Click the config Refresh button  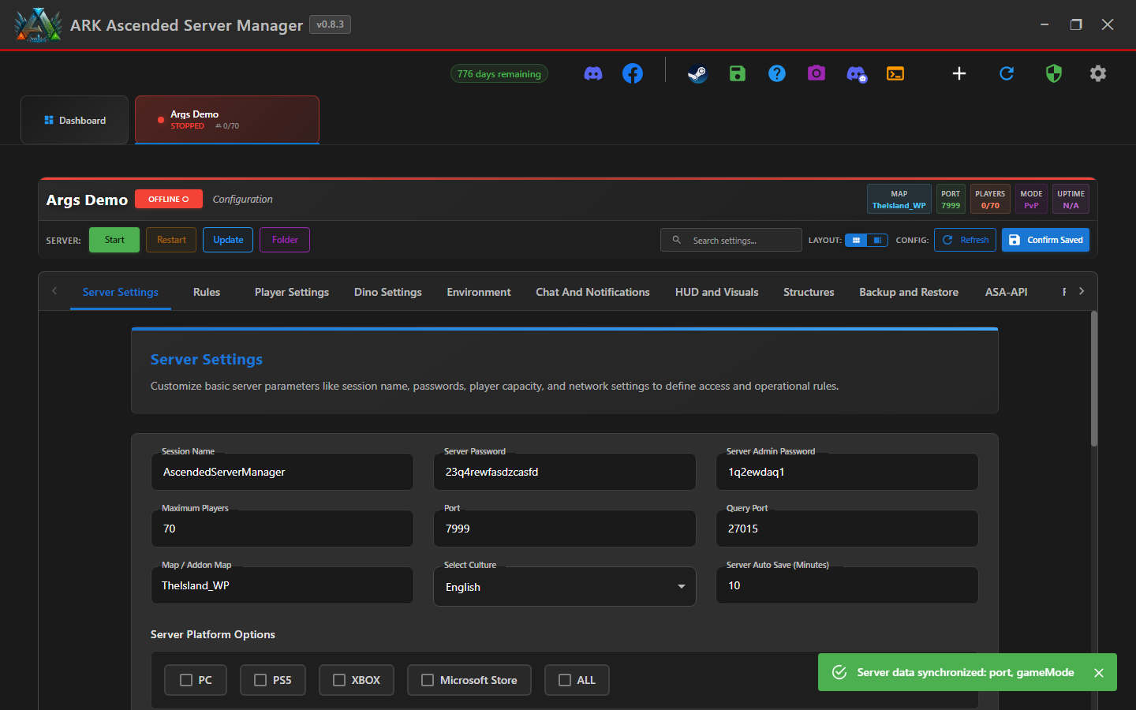pyautogui.click(x=966, y=240)
